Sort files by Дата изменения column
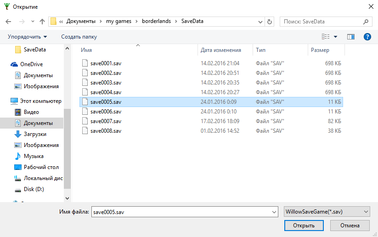The image size is (378, 237). (221, 50)
